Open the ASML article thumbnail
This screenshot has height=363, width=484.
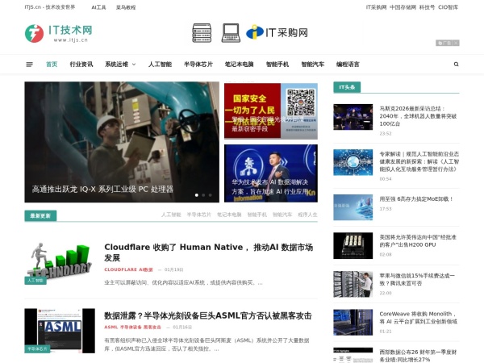tap(59, 330)
